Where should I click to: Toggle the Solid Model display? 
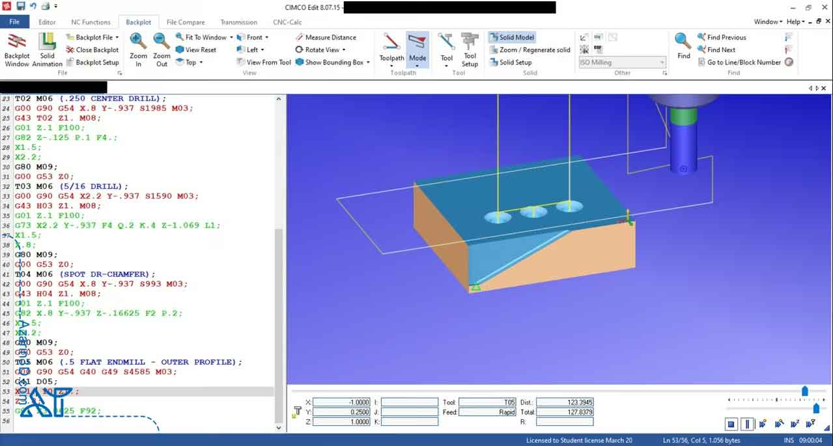tap(511, 37)
